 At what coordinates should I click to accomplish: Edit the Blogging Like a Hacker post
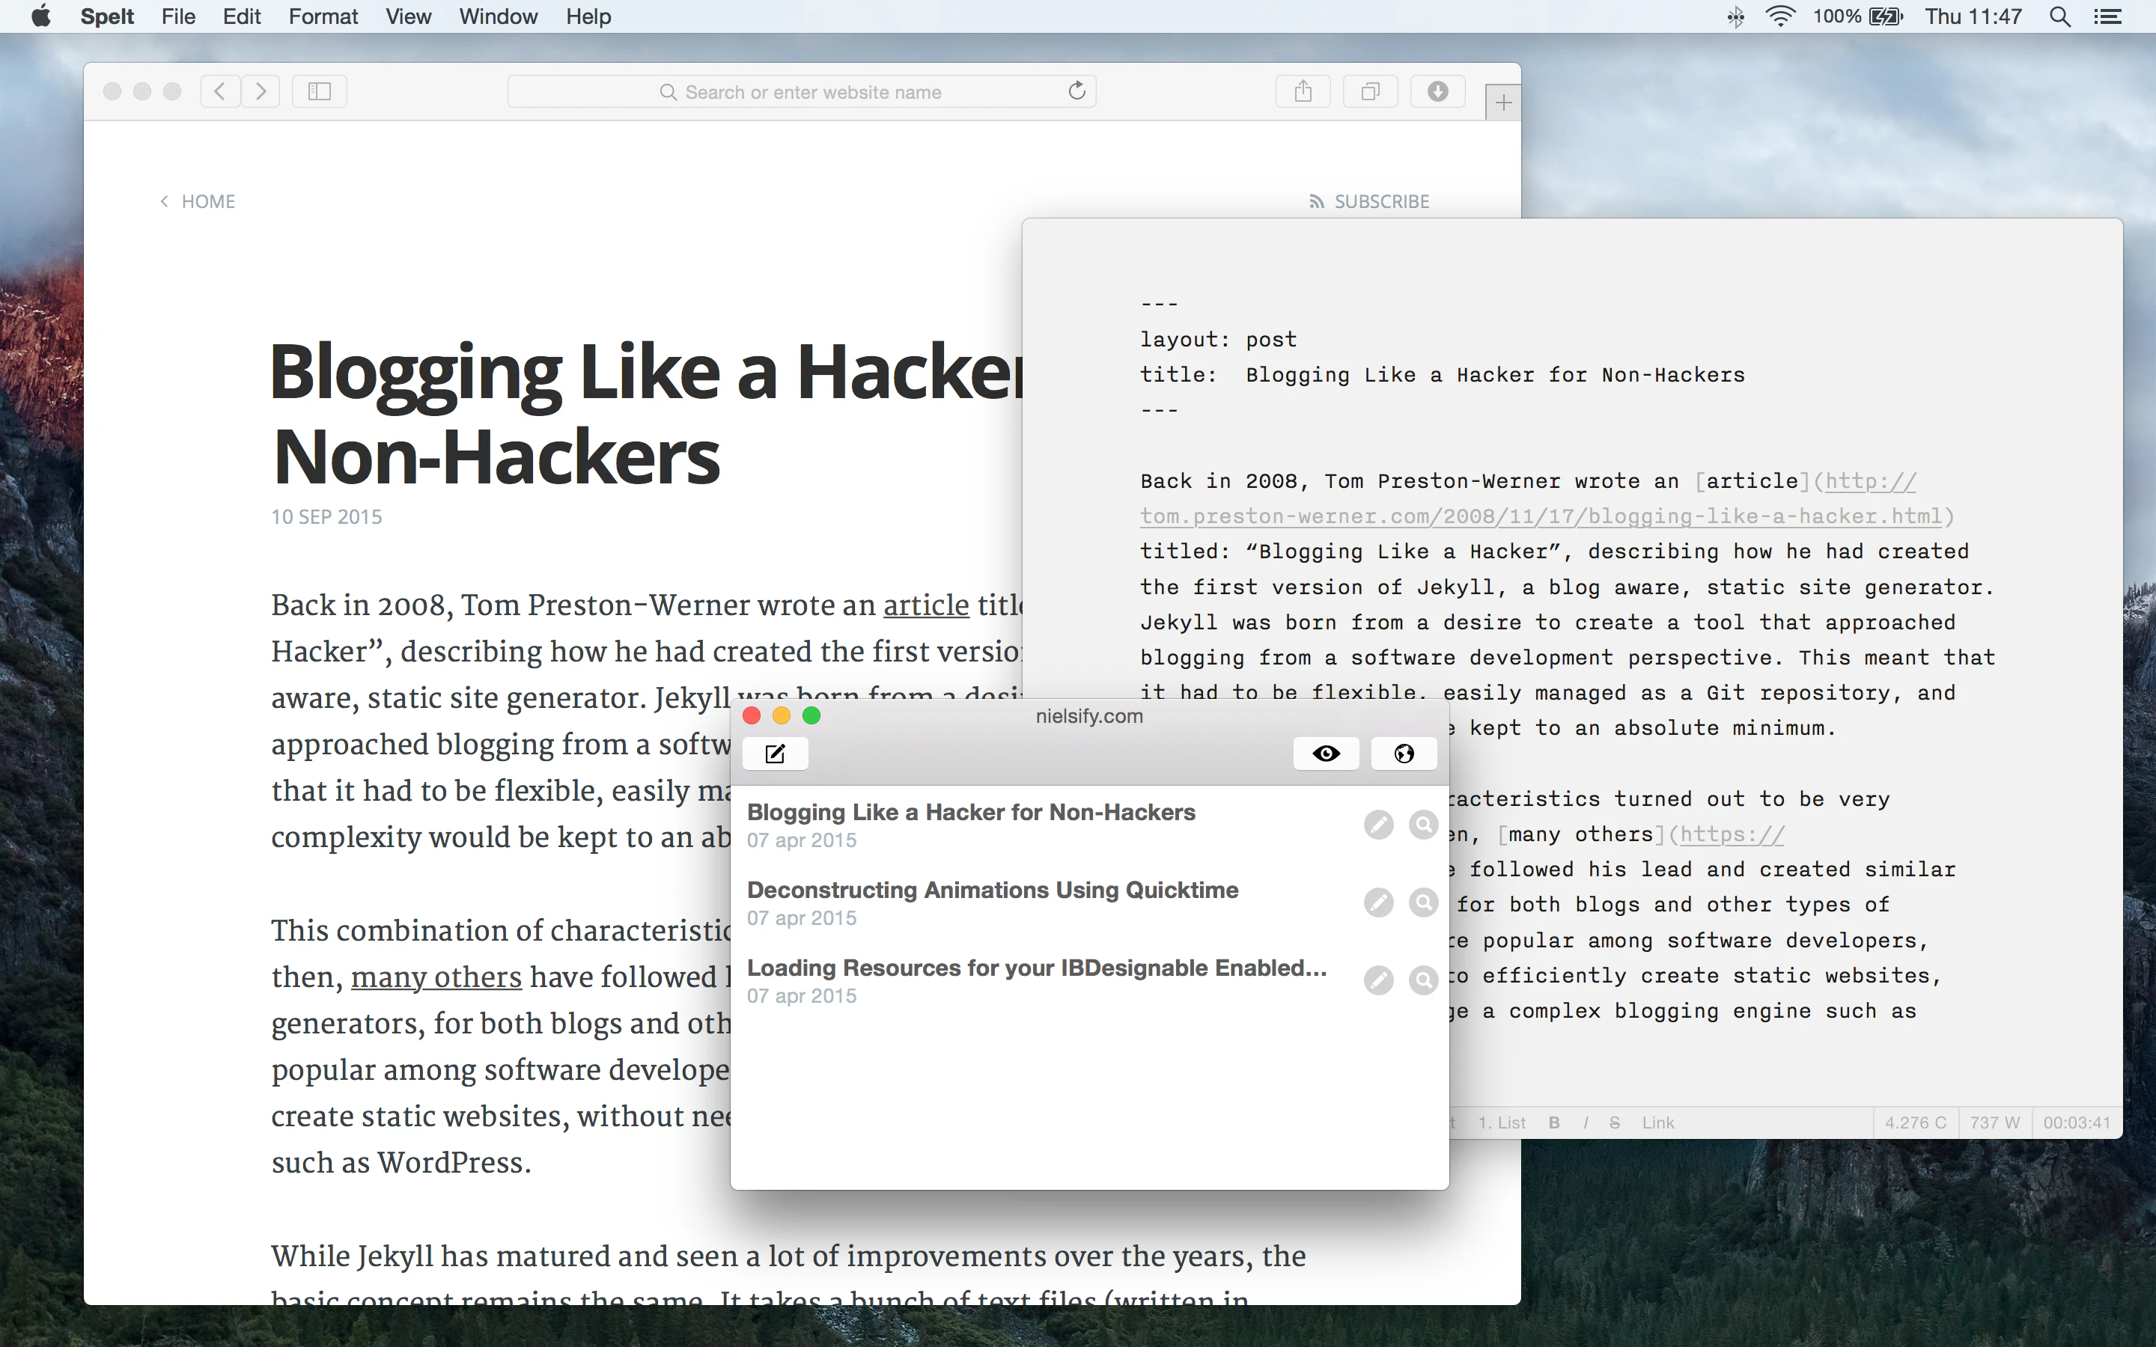tap(1378, 825)
